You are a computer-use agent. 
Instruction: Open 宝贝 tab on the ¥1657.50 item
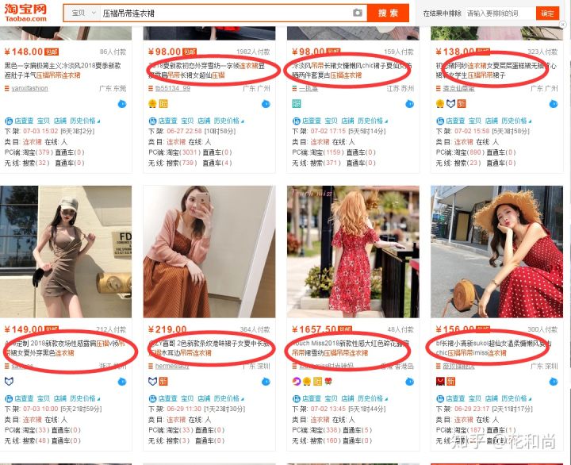(331, 398)
